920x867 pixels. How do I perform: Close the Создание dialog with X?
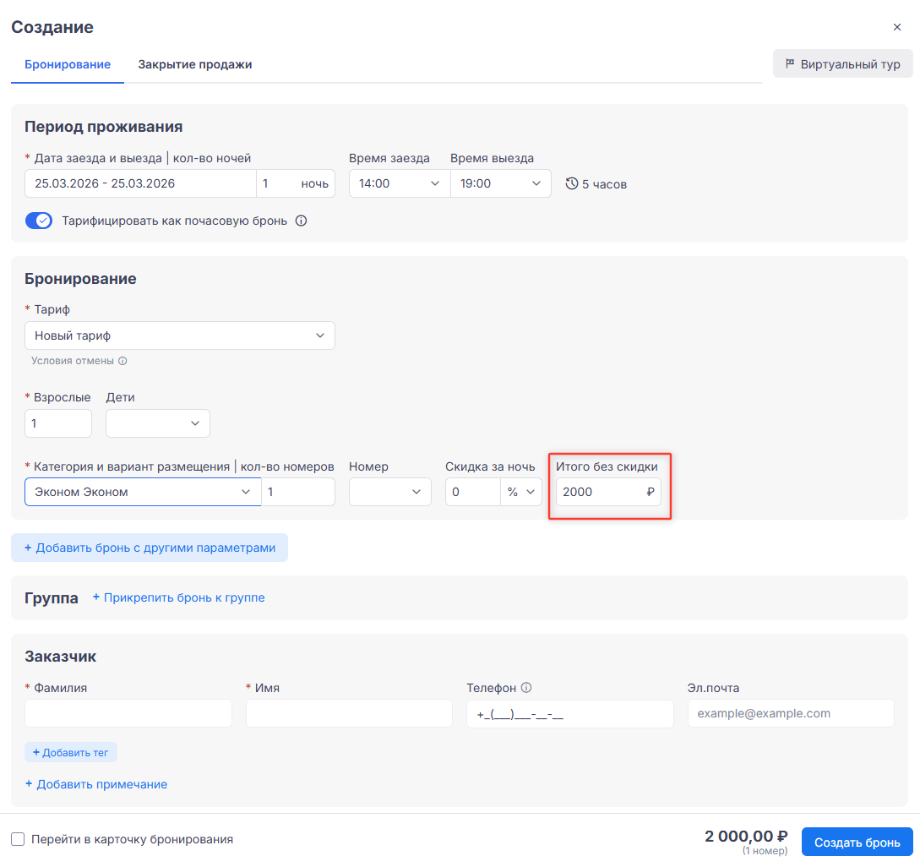point(897,27)
